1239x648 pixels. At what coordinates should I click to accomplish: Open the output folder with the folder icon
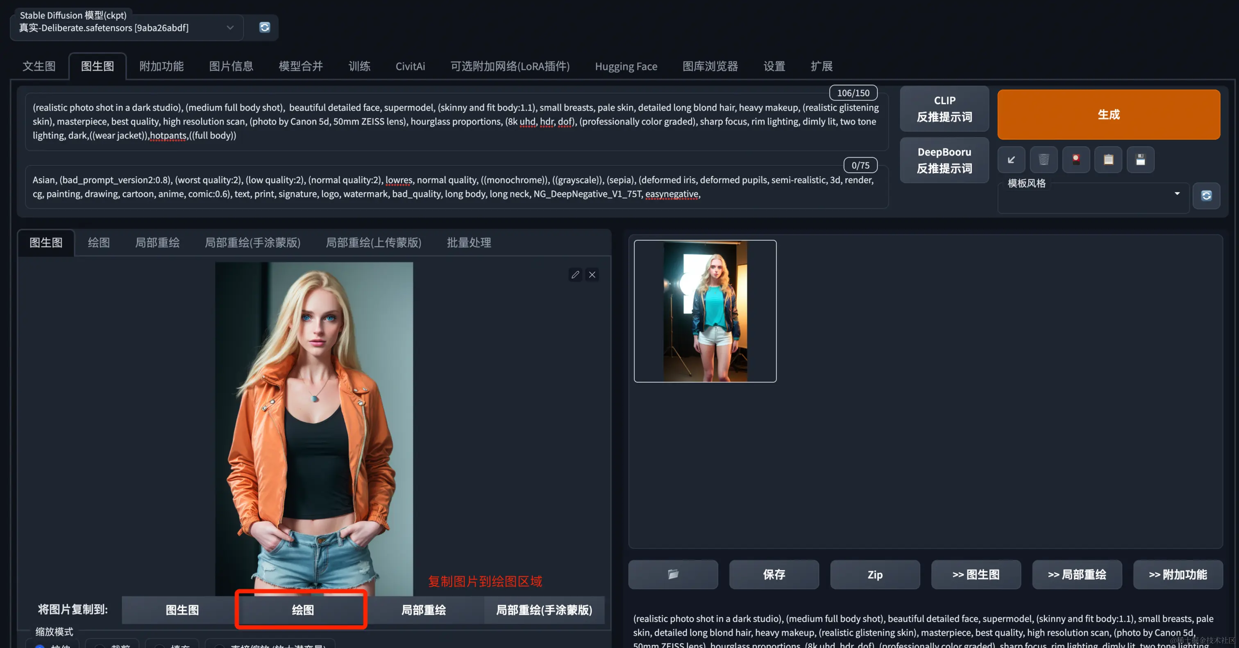(x=673, y=574)
